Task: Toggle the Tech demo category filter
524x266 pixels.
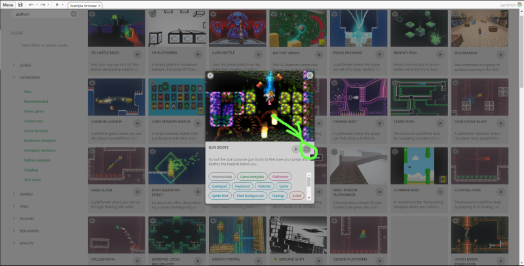Action: pos(32,180)
